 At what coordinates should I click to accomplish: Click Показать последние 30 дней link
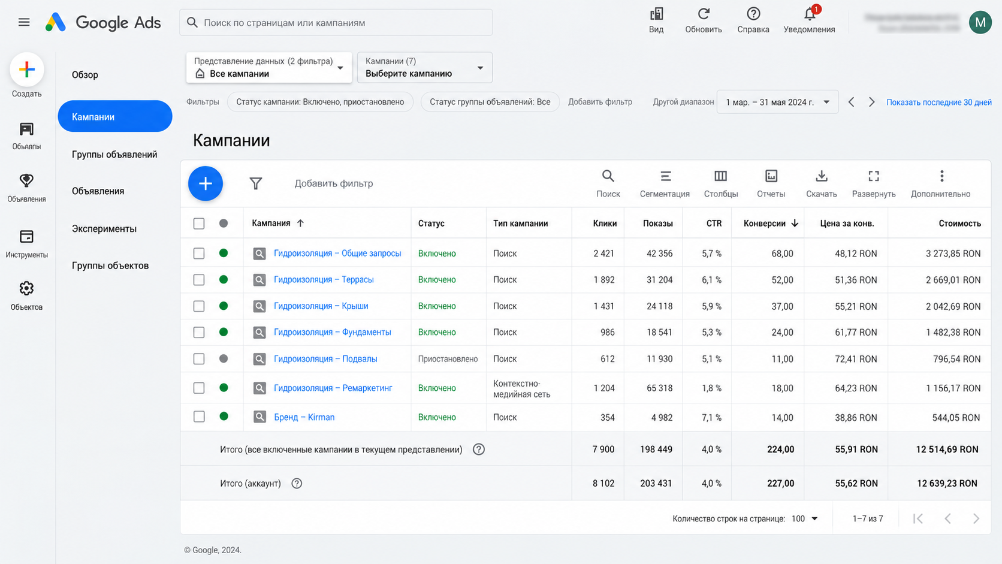(939, 102)
